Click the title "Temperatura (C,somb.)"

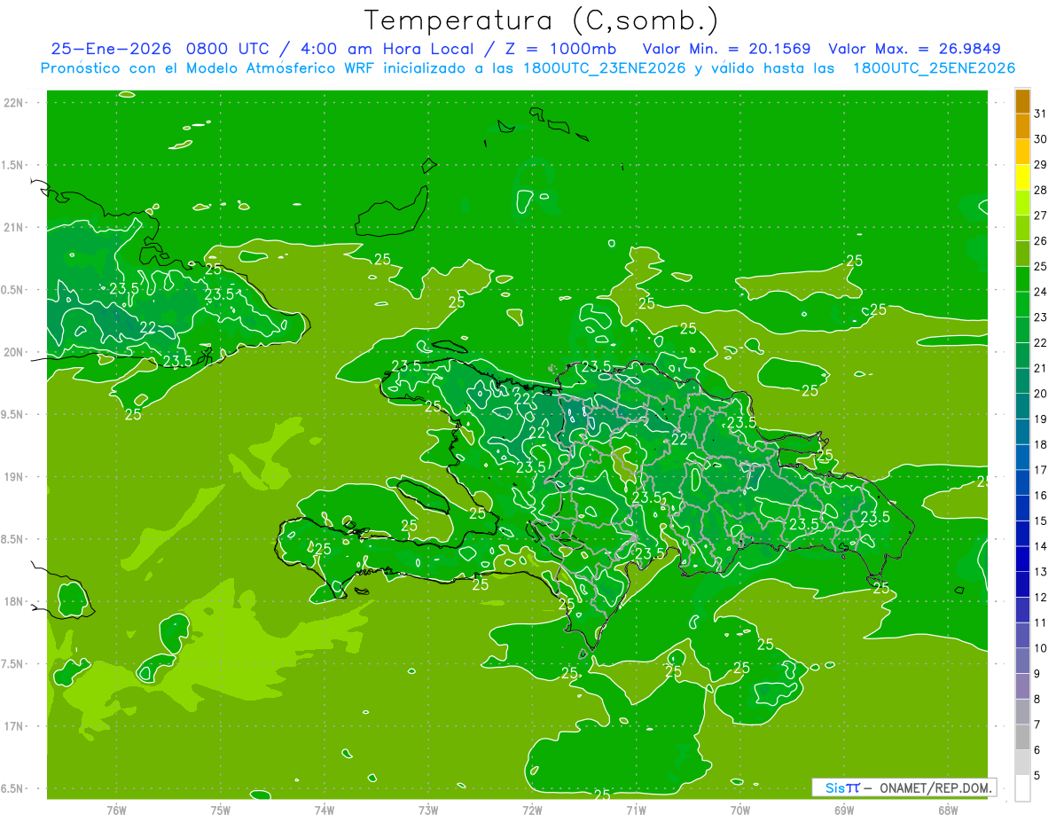(542, 20)
